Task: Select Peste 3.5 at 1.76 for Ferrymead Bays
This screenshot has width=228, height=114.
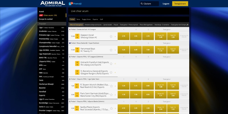Action: tap(161, 50)
